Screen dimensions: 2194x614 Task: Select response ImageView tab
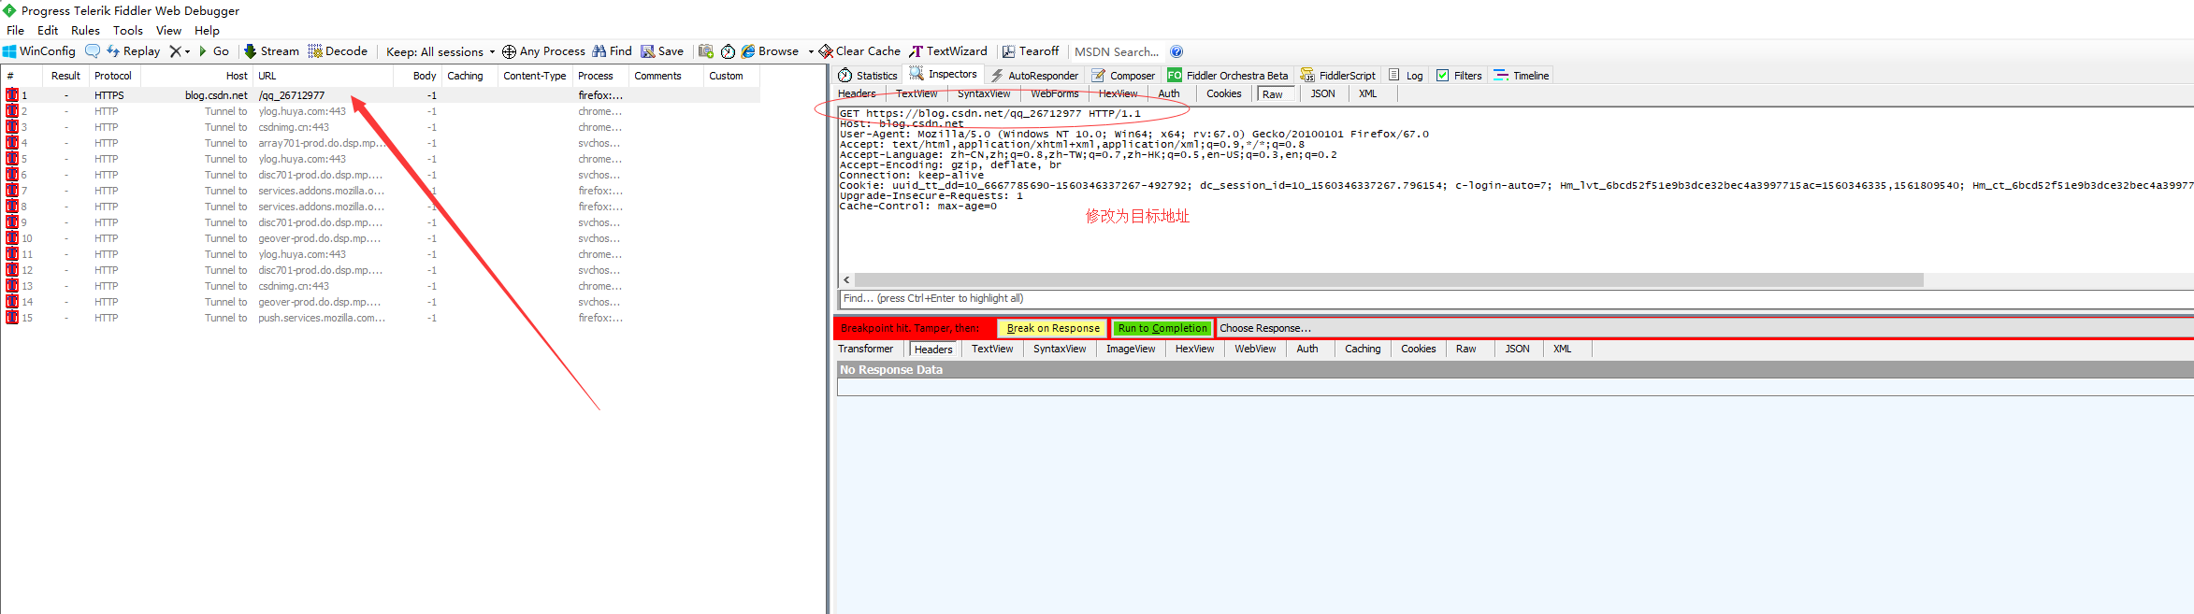1131,349
